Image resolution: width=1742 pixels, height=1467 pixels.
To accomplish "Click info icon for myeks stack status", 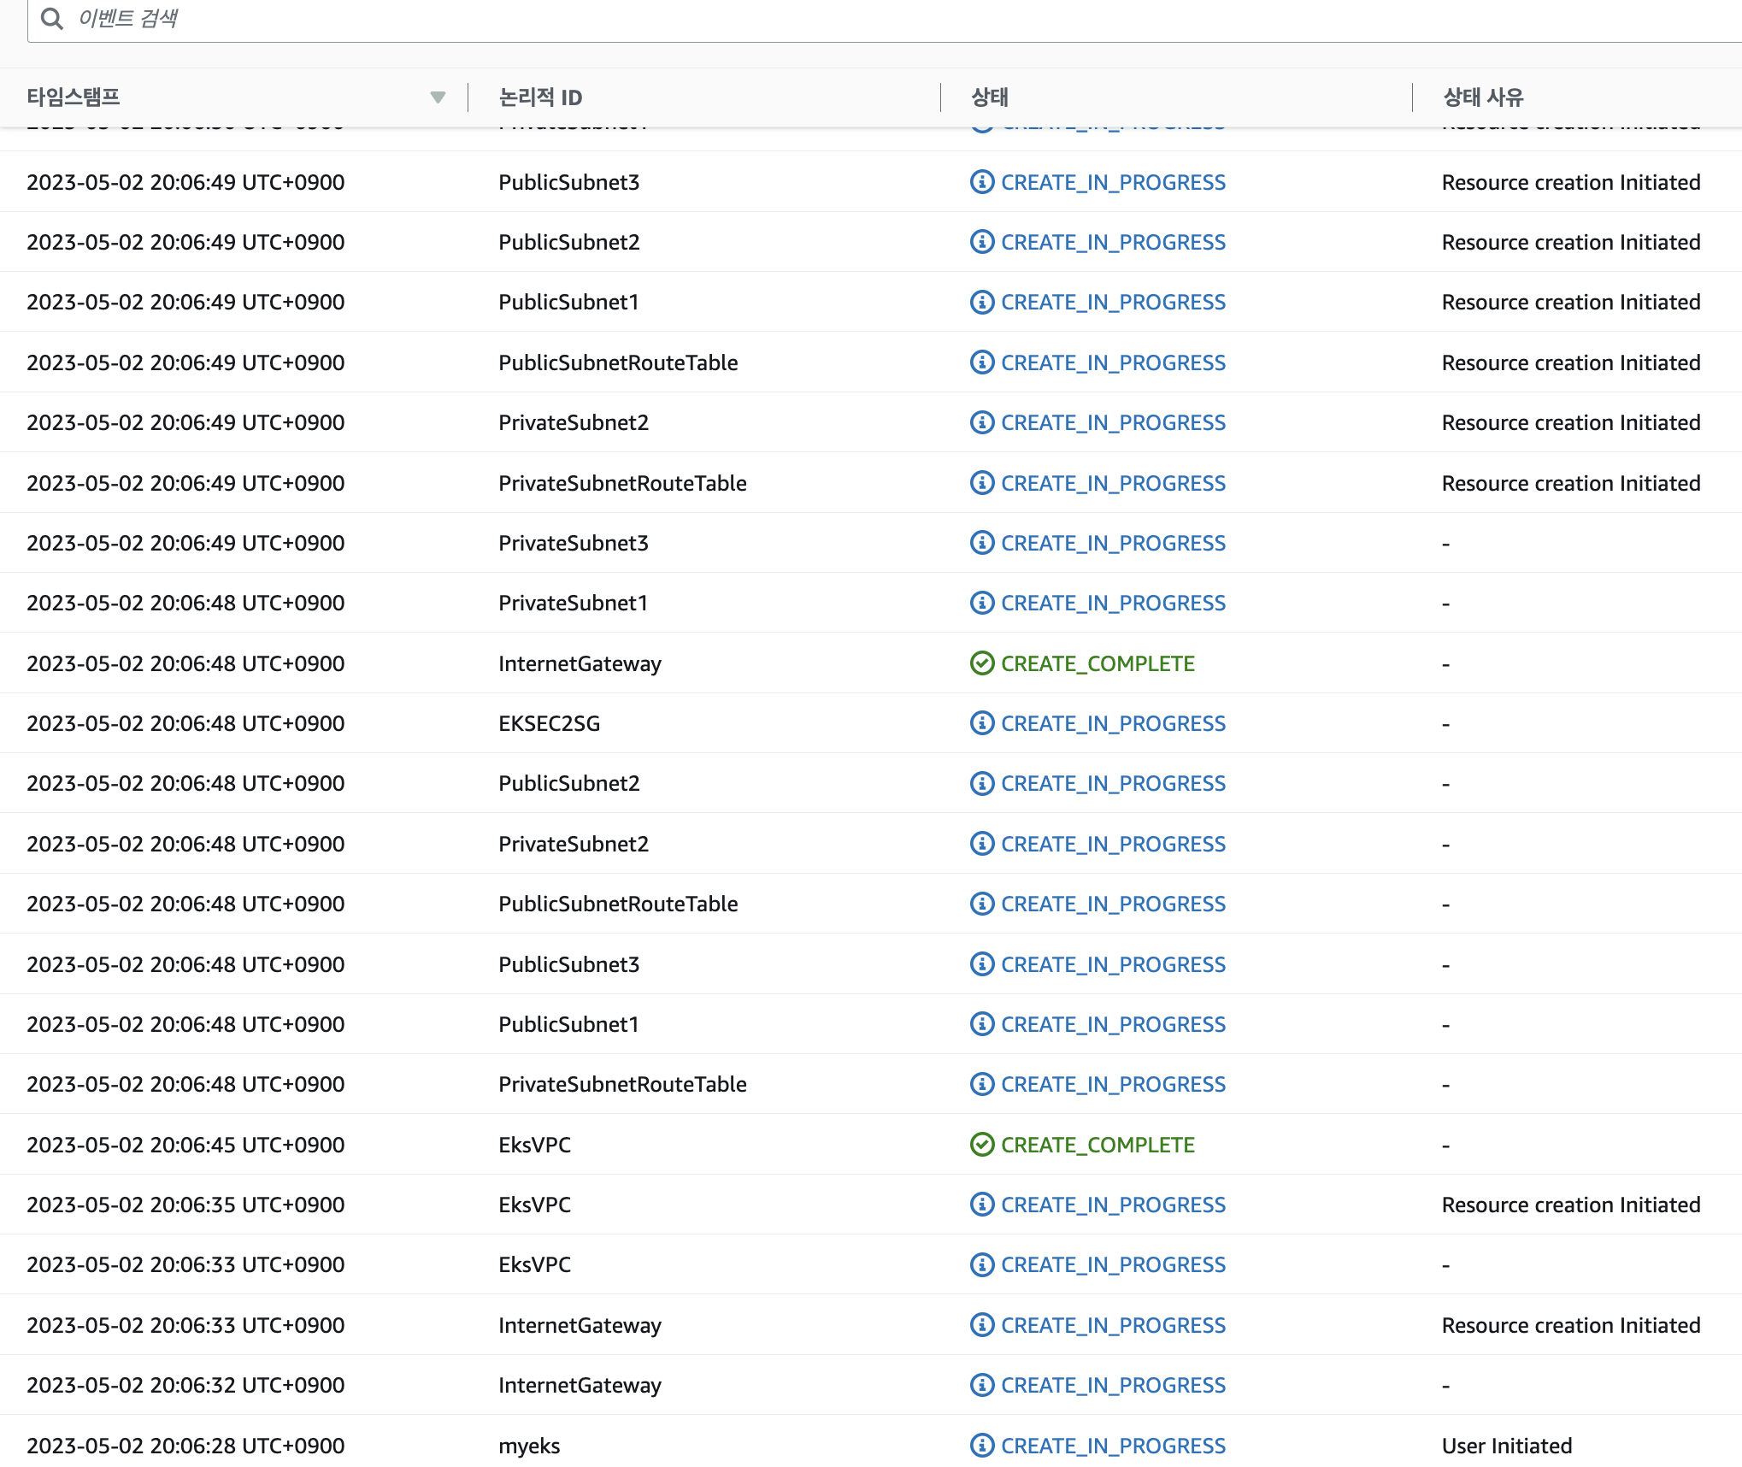I will pos(982,1446).
